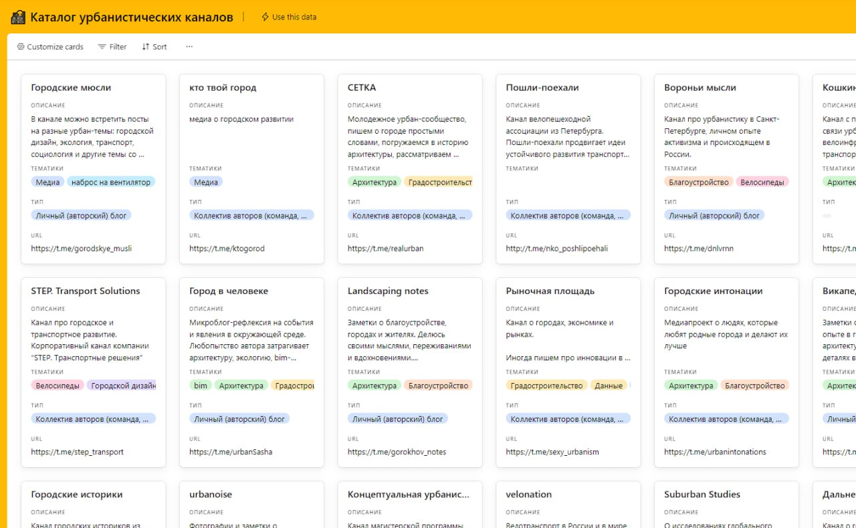Image resolution: width=856 pixels, height=528 pixels.
Task: Click the https://t.me/gorokhov_notes URL
Action: (x=397, y=452)
